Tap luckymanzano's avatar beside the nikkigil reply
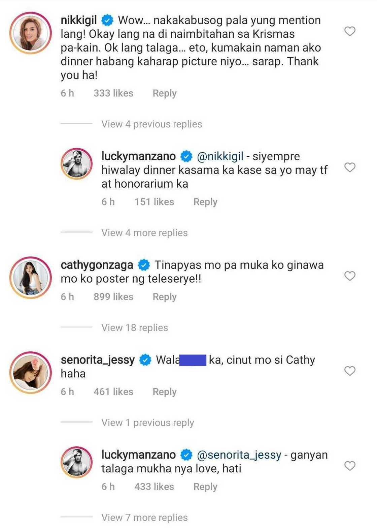The height and width of the screenshot is (532, 377). coord(77,164)
